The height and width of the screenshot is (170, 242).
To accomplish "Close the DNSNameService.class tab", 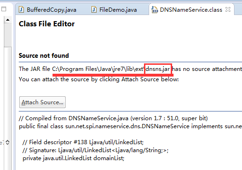I will [228, 9].
